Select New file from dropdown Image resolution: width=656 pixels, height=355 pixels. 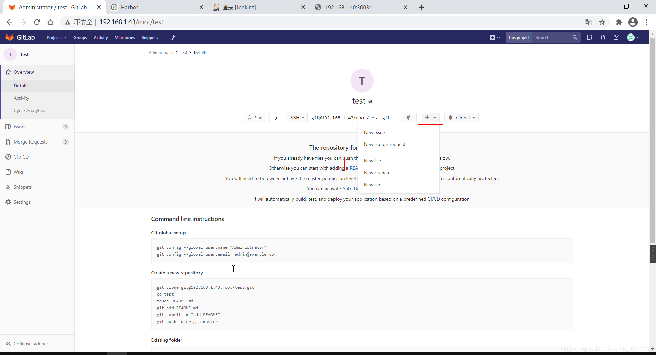[x=398, y=161]
